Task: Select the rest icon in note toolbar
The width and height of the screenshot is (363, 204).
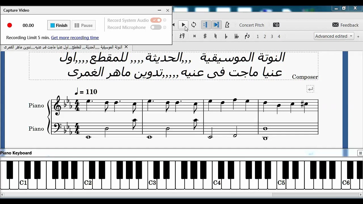Action: click(182, 36)
